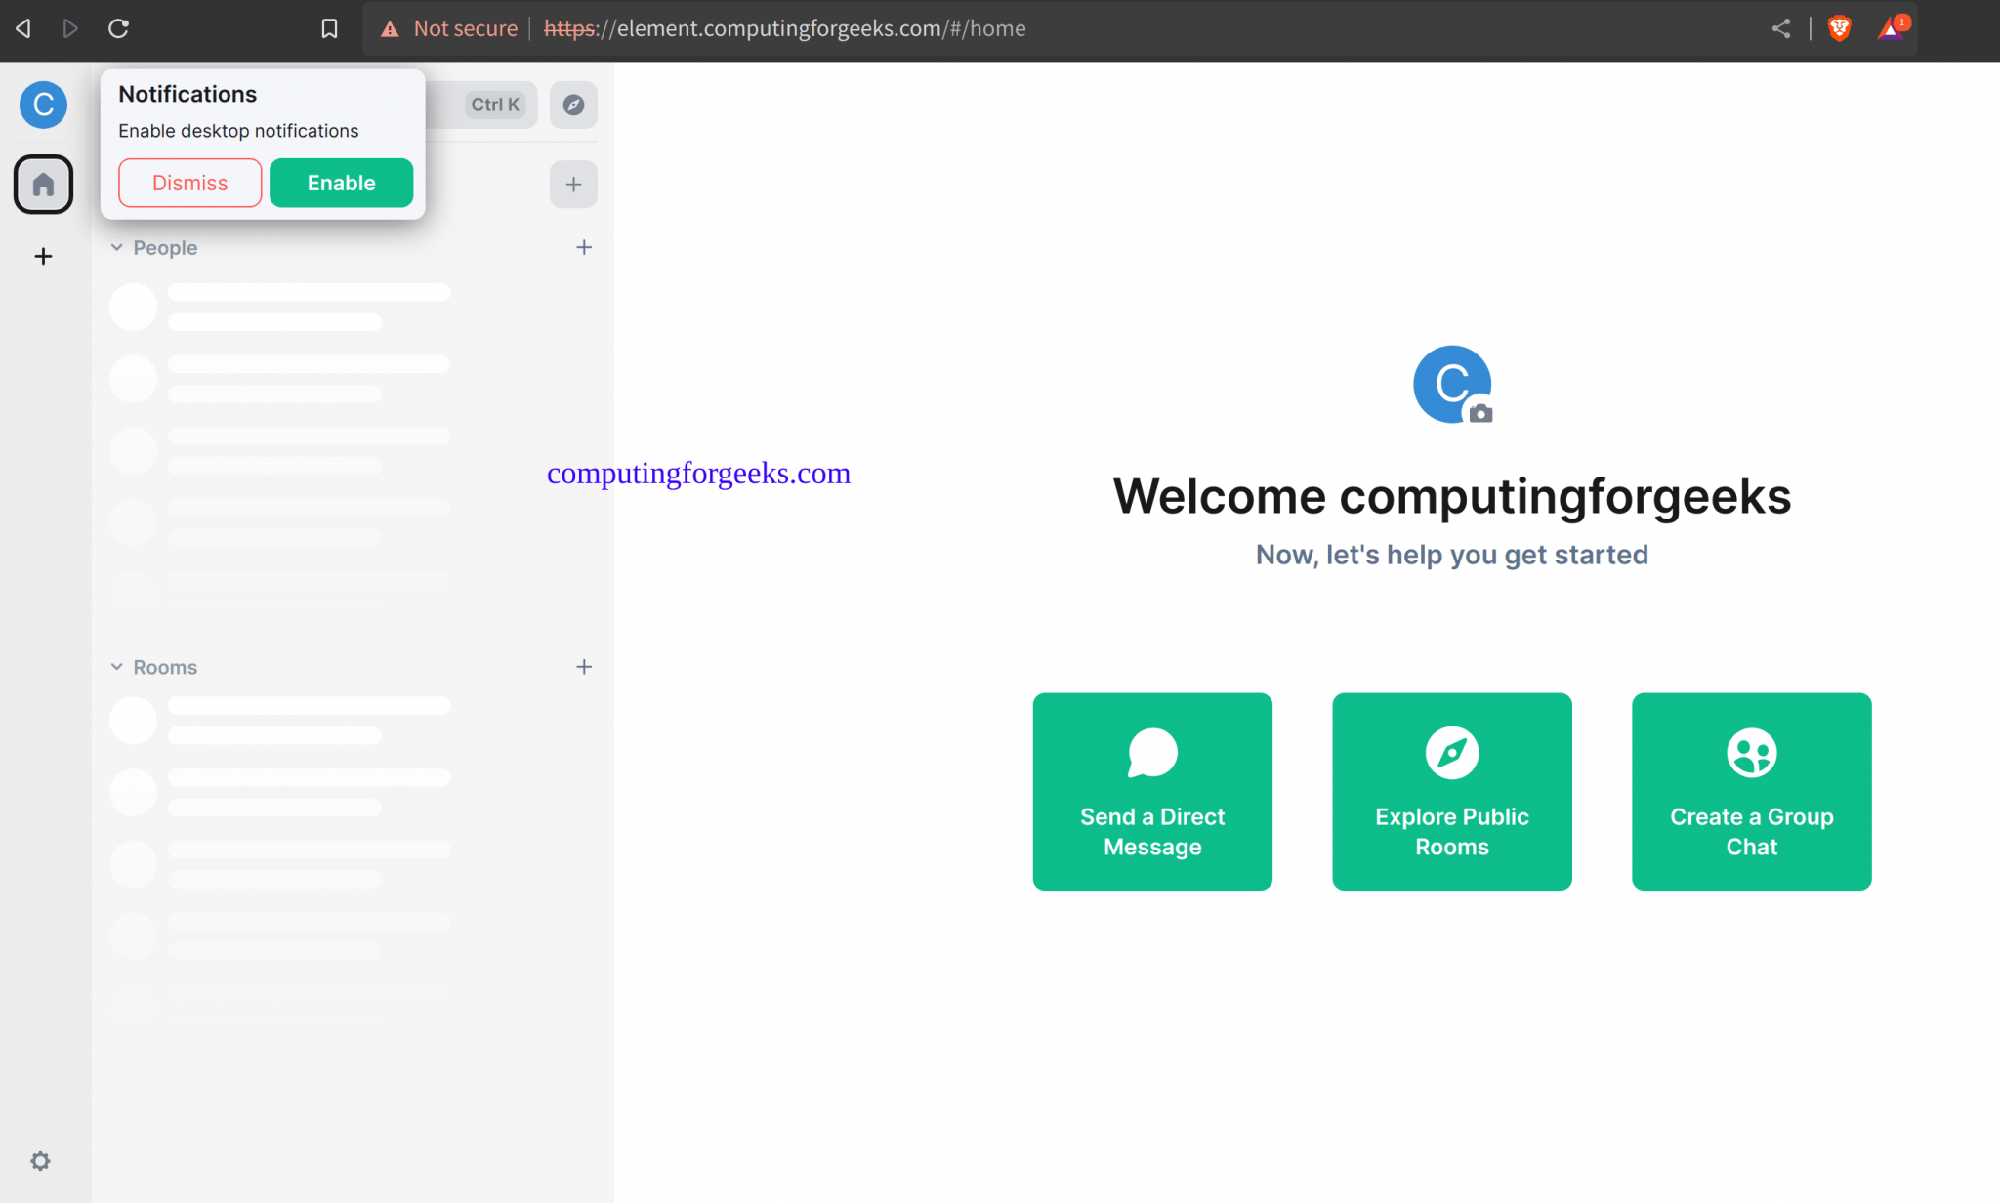The image size is (2000, 1203).
Task: Open the Brave shields icon
Action: [x=1838, y=28]
